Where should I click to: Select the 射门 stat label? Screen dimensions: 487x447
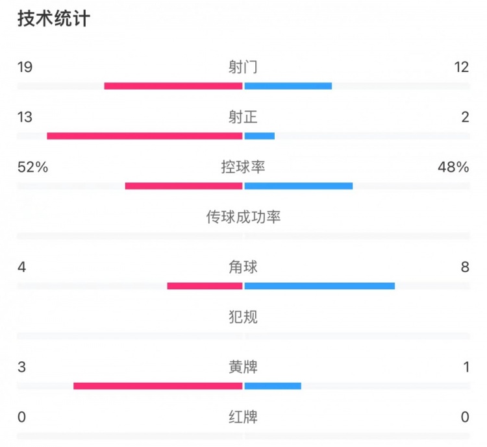tap(243, 67)
